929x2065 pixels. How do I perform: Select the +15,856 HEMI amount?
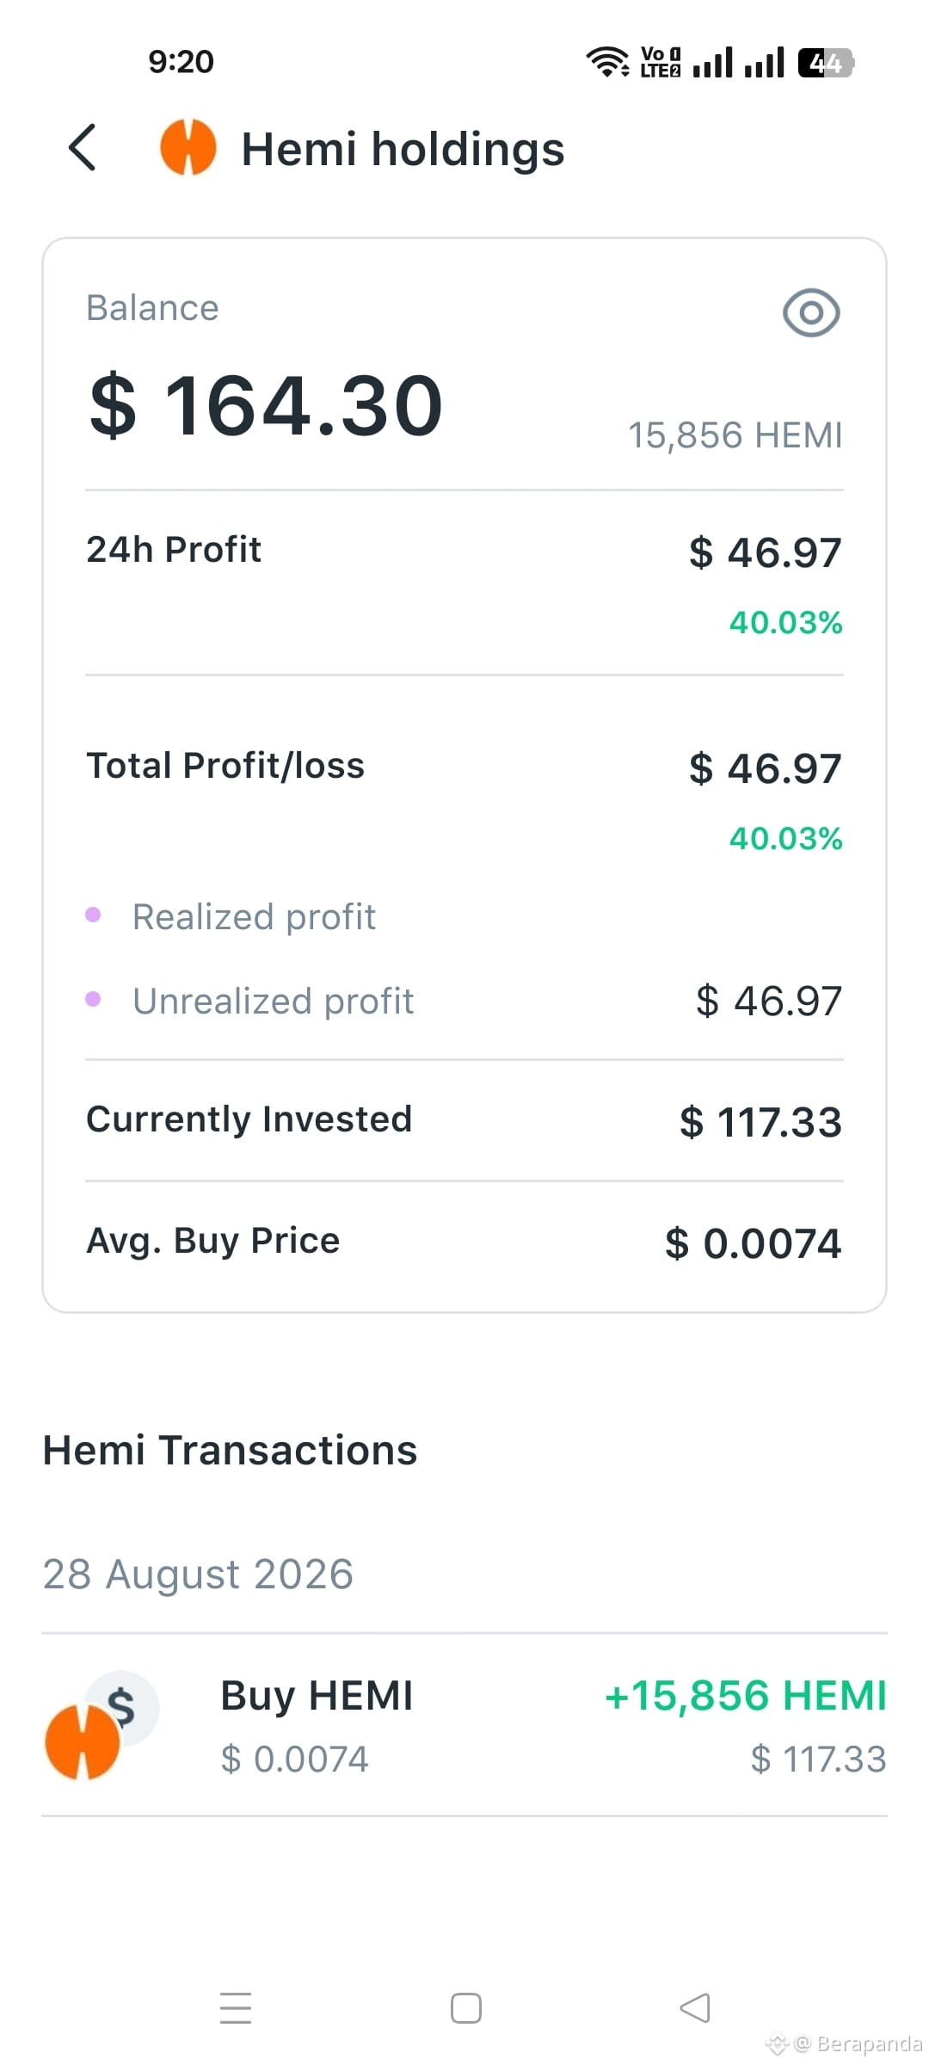pyautogui.click(x=746, y=1696)
